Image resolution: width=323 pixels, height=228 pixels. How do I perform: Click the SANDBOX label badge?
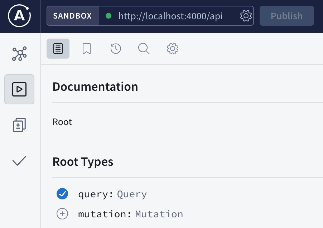coord(73,16)
